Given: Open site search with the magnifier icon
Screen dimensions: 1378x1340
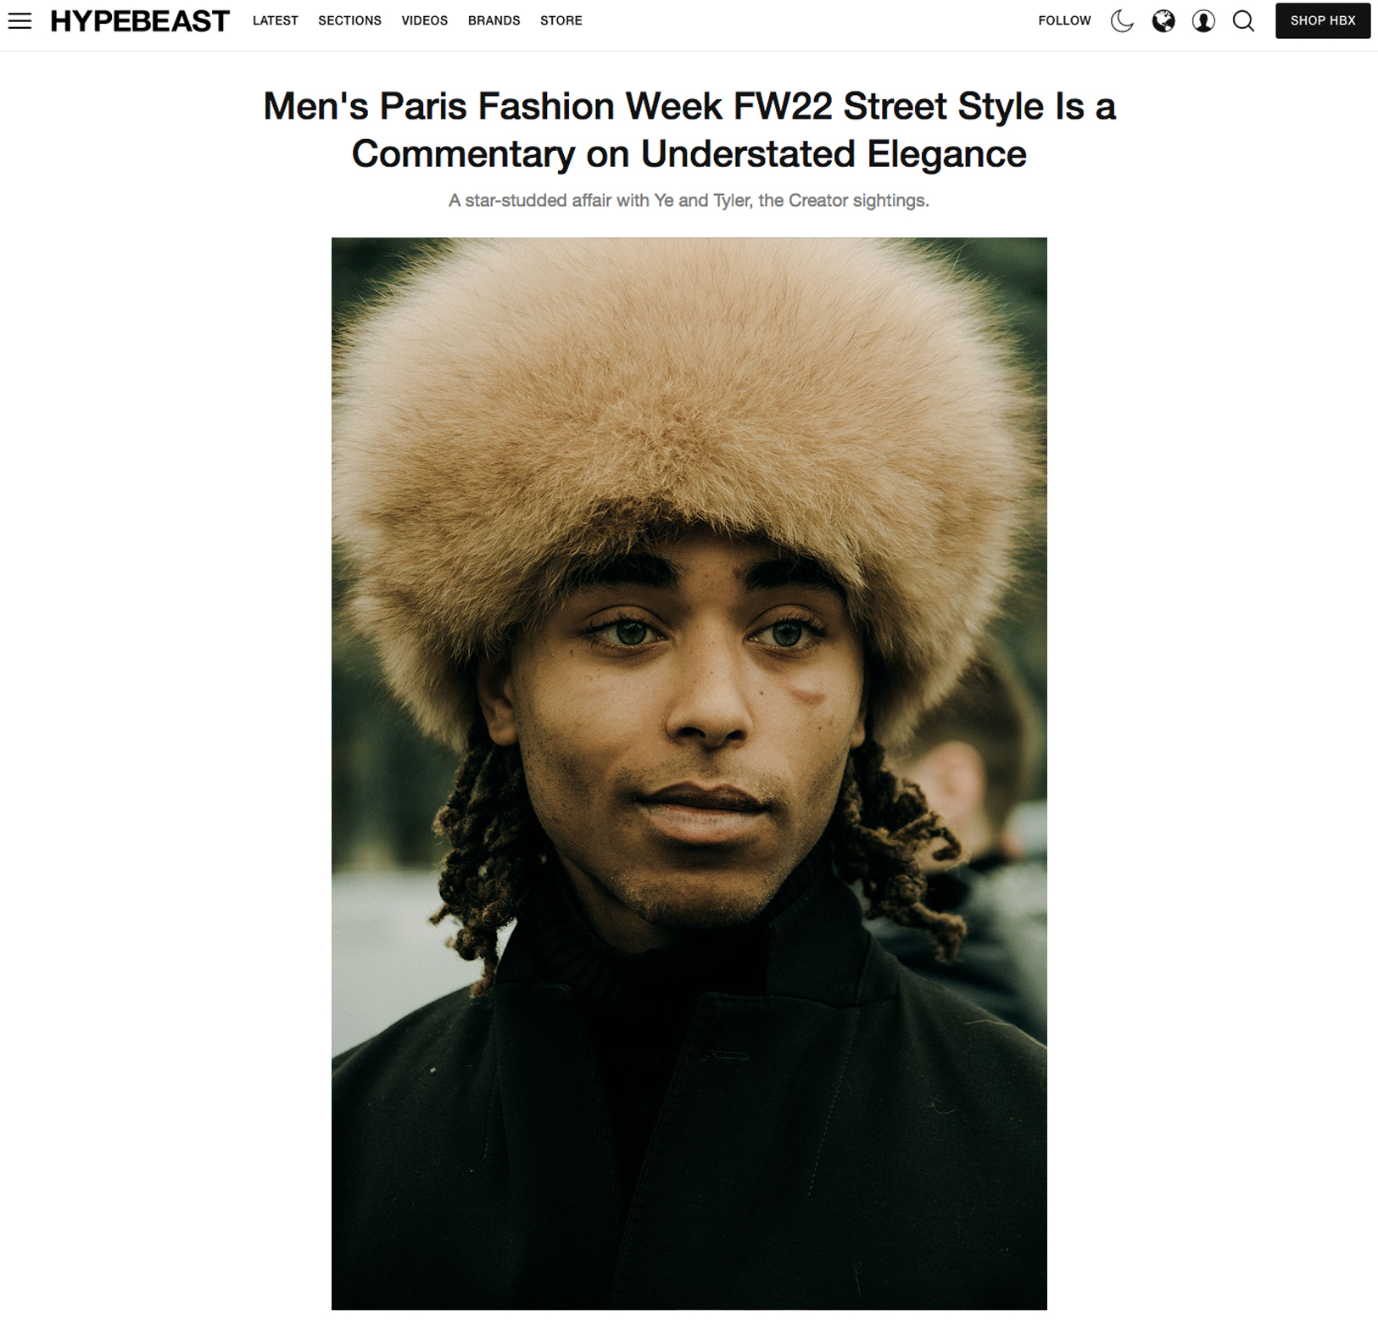Looking at the screenshot, I should (1244, 21).
